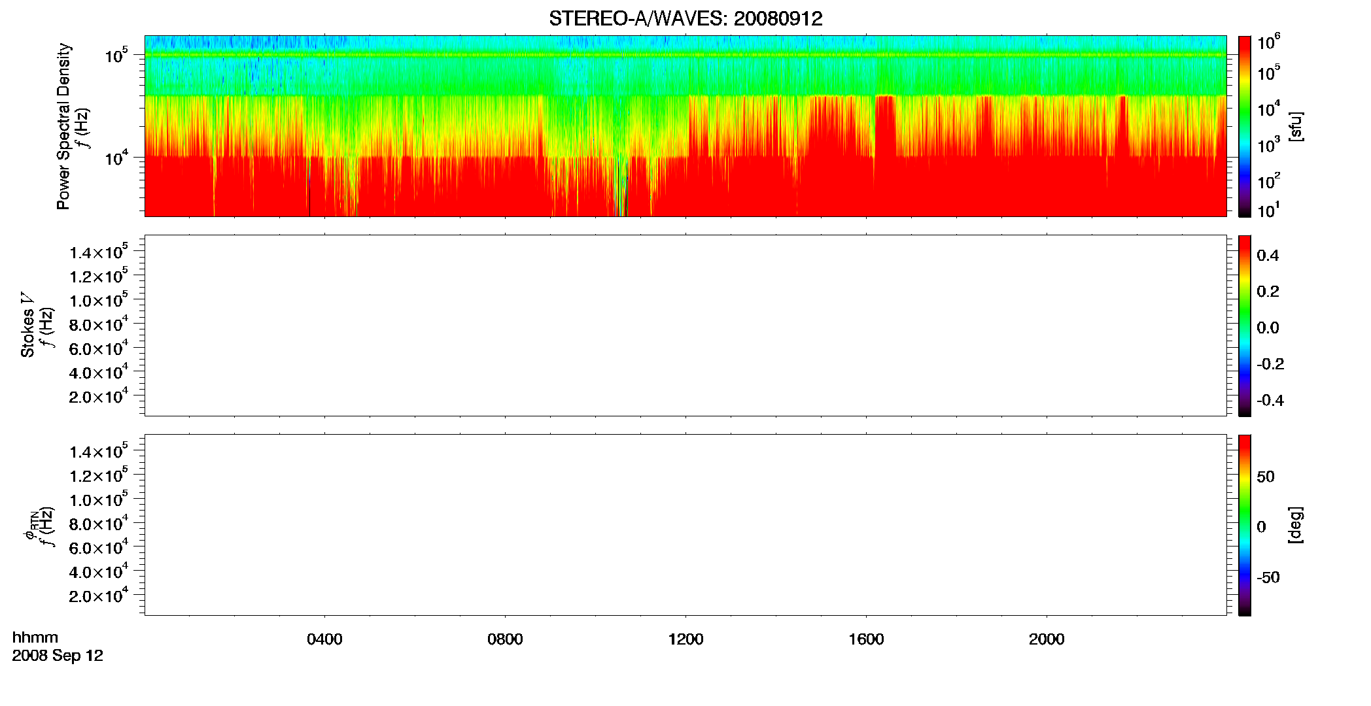Image resolution: width=1371 pixels, height=706 pixels.
Task: Click the -50 value on degrees color bar
Action: [1268, 578]
